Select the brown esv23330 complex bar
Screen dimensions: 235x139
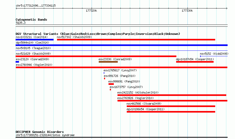108,62
